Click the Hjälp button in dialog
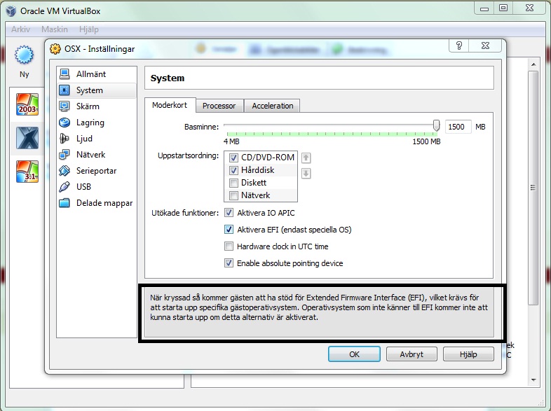The width and height of the screenshot is (551, 411). point(468,354)
